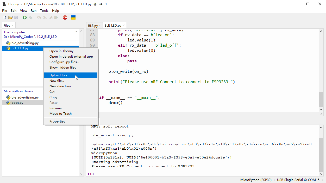The height and width of the screenshot is (183, 326).
Task: Click the line 'p.on_write(on_rx)' in editor
Action: pos(128,71)
